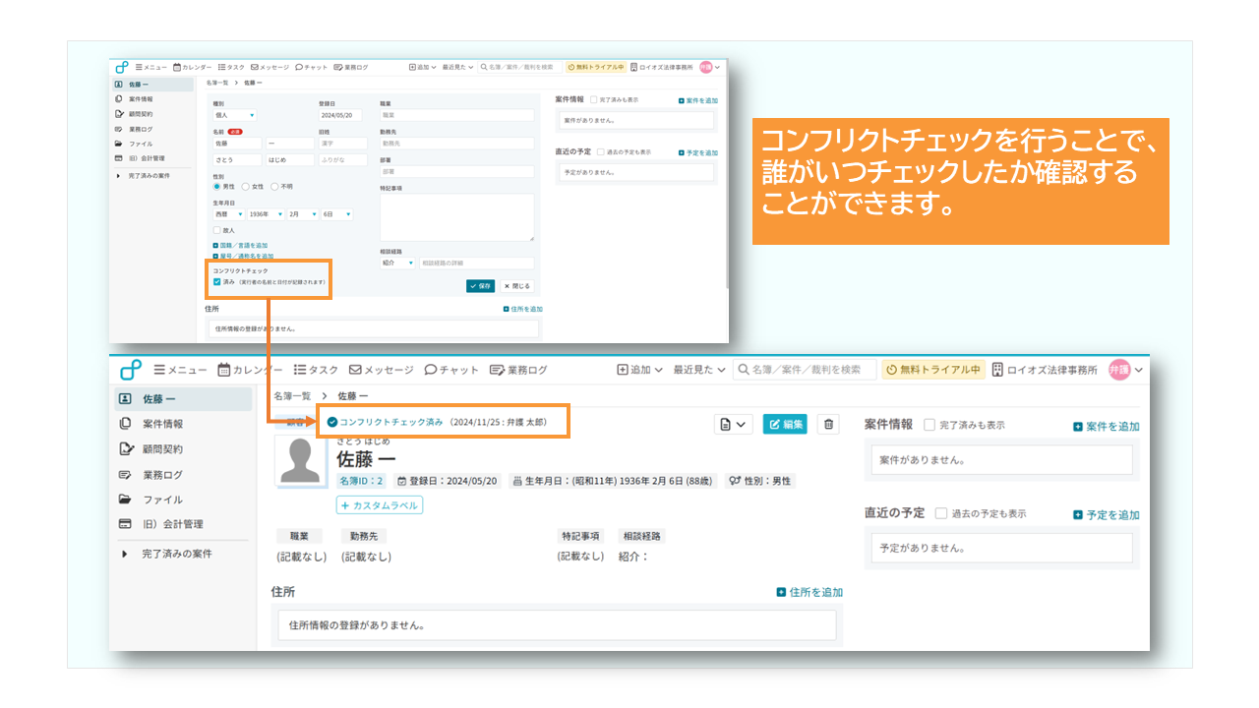Screen dimensions: 1259x708
Task: Click 国籍／言語を追加 link
Action: 240,245
